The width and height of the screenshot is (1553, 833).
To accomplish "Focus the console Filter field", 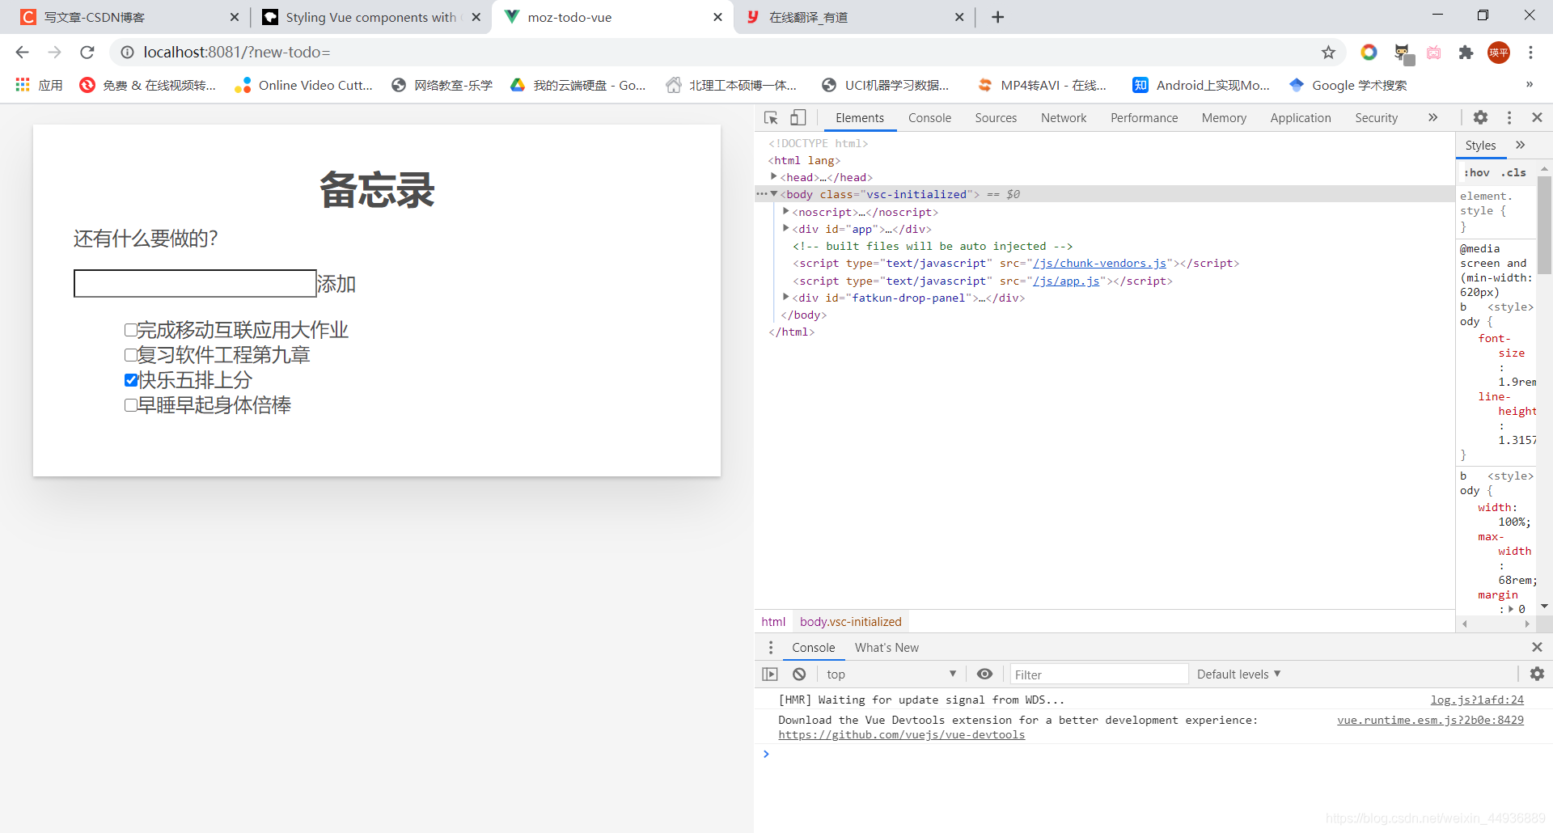I will 1098,674.
